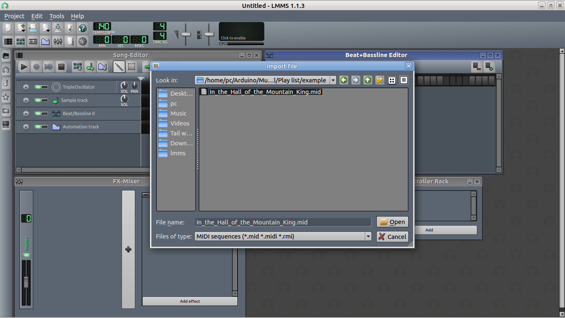Expand Files of type dropdown
Viewport: 565px width, 318px height.
click(368, 236)
